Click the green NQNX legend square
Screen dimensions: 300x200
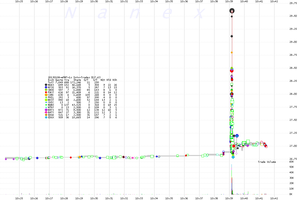coord(46,105)
